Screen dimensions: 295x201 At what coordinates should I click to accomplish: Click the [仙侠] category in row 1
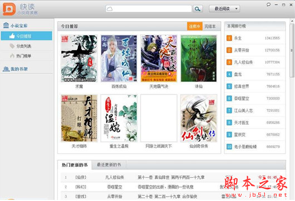pyautogui.click(x=81, y=177)
